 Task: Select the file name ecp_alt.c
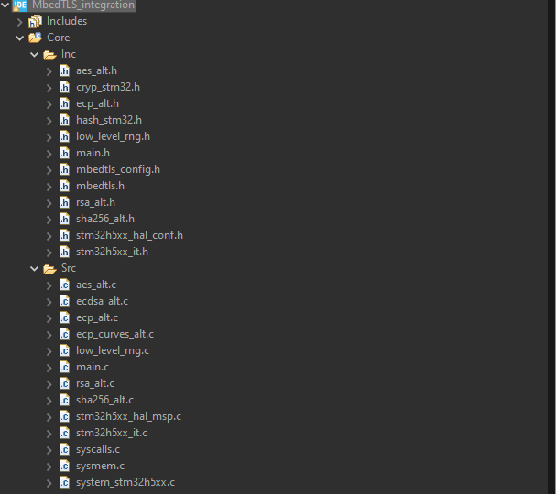[97, 317]
